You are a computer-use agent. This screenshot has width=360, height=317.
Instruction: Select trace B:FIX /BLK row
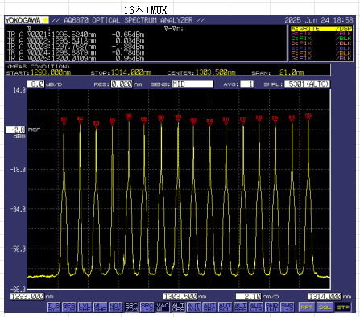pyautogui.click(x=321, y=34)
